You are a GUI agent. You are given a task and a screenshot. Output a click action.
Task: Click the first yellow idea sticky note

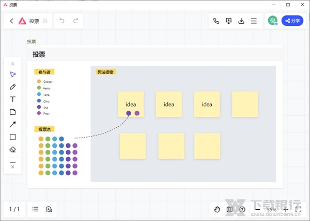131,103
